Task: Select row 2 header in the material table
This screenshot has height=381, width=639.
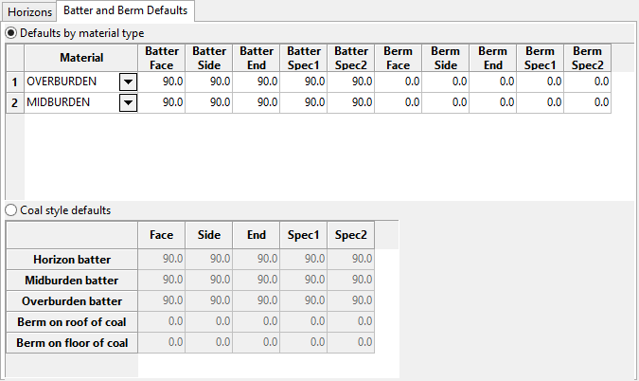Action: click(x=14, y=102)
